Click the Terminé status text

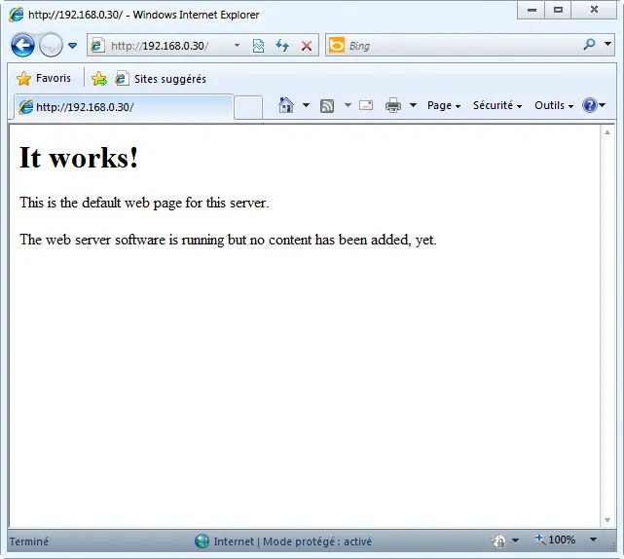click(28, 541)
